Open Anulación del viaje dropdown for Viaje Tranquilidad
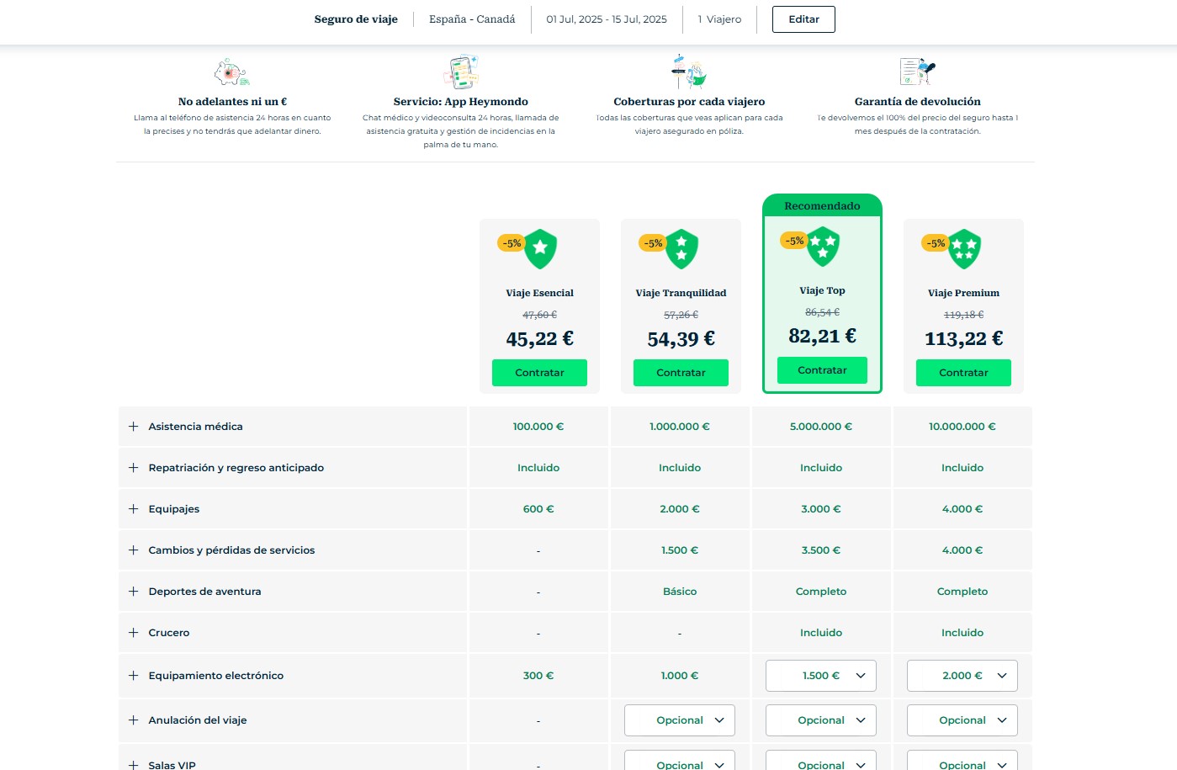This screenshot has width=1177, height=770. (x=680, y=720)
